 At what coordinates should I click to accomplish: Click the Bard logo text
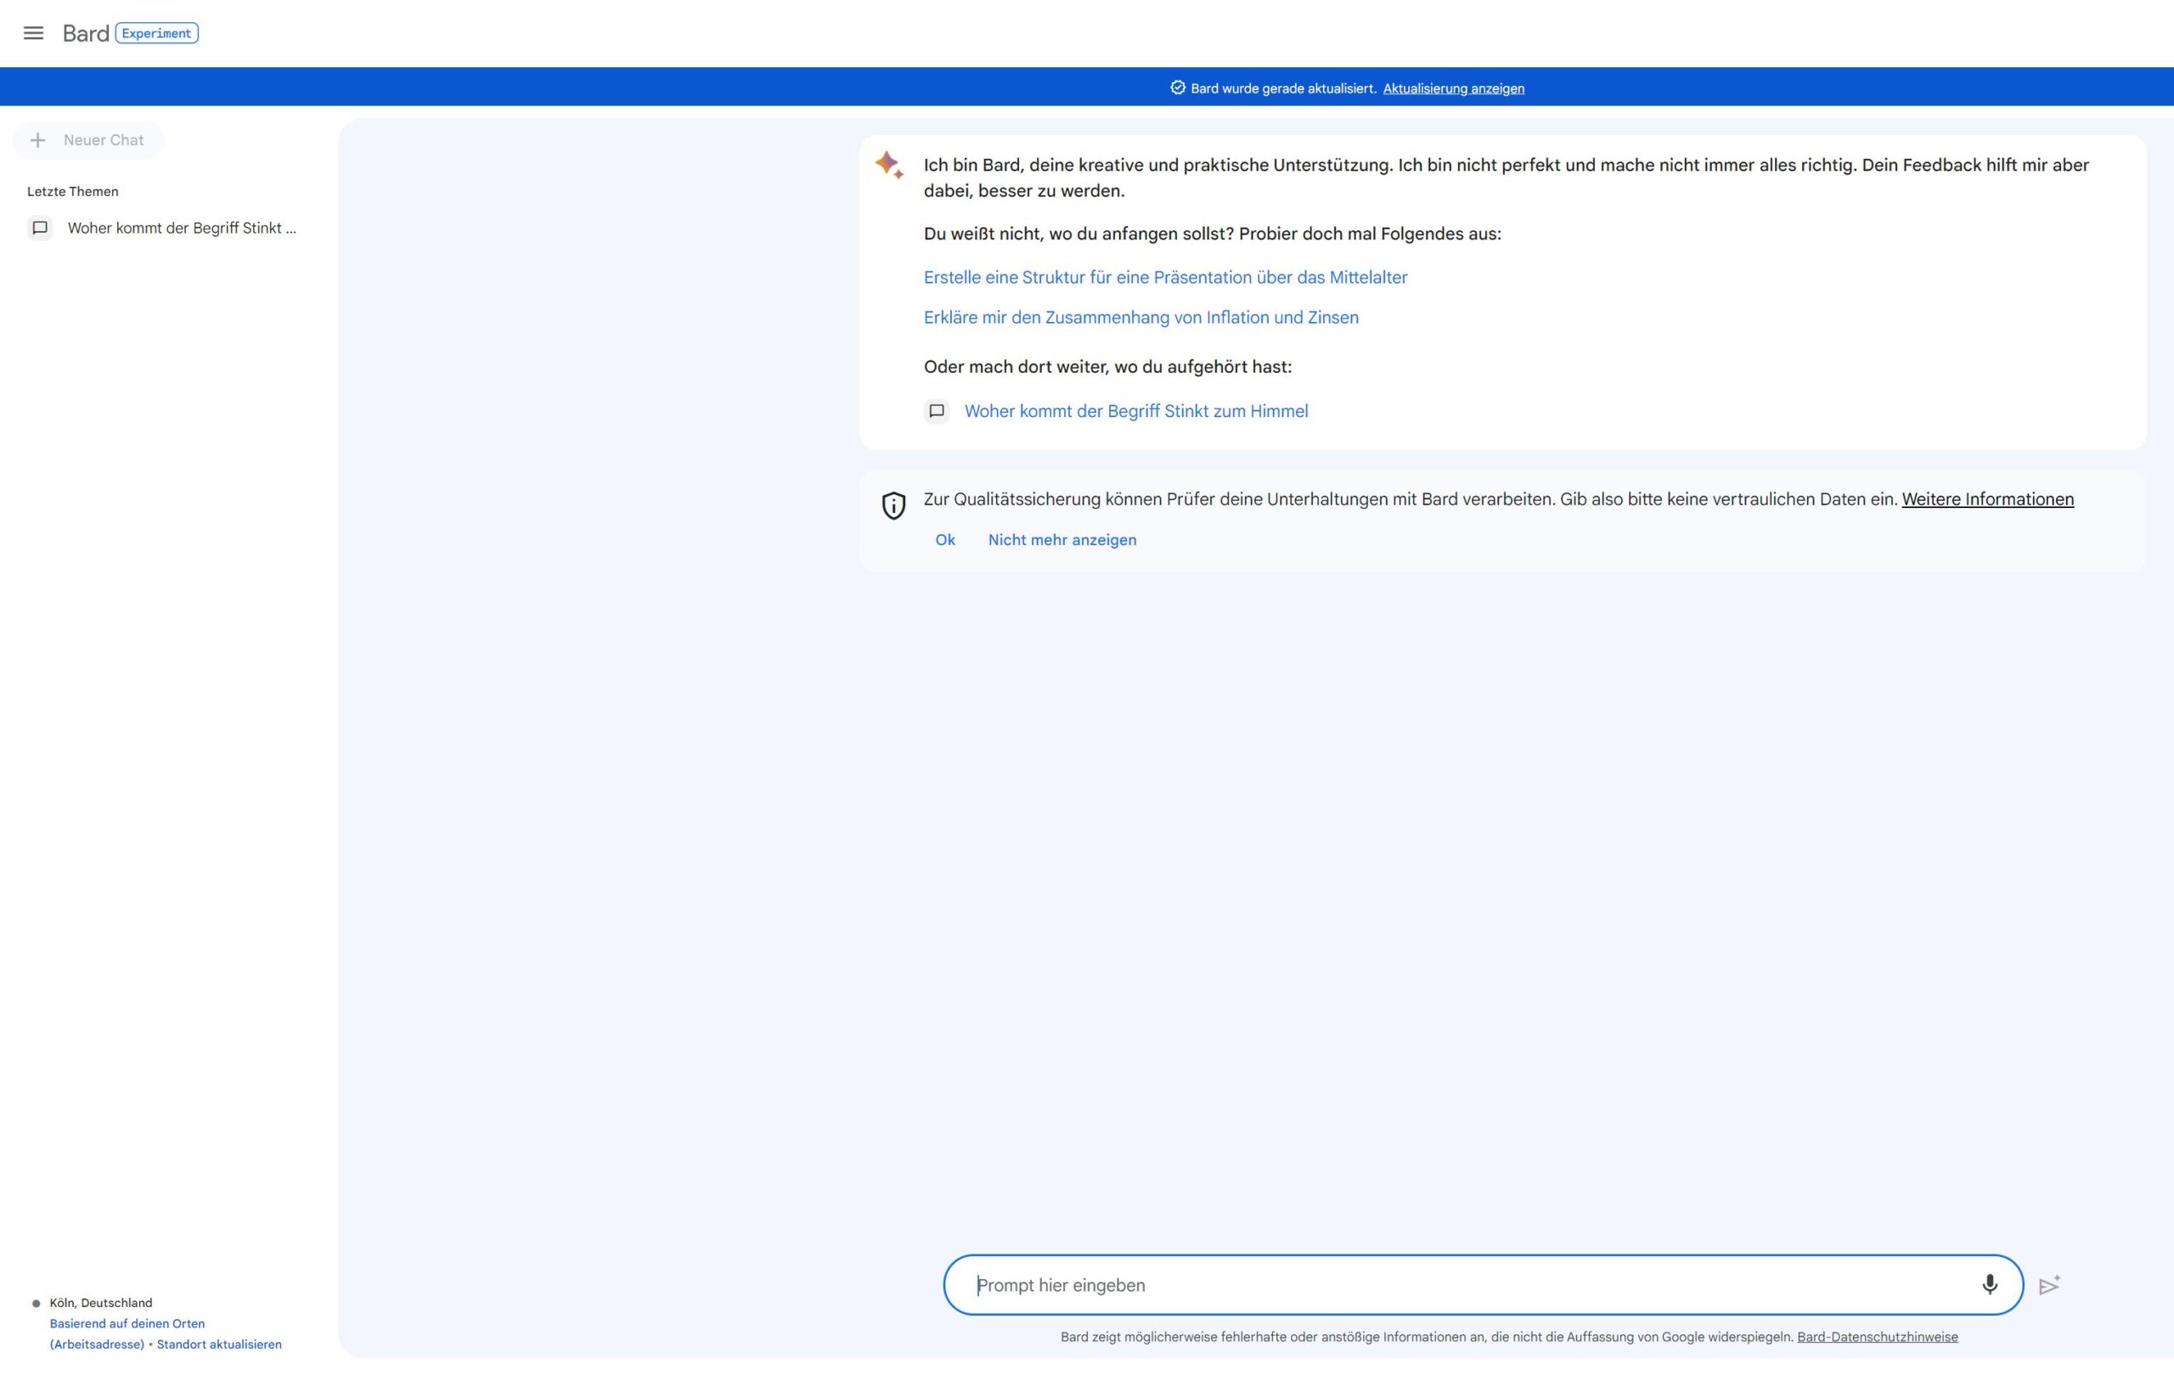point(86,33)
